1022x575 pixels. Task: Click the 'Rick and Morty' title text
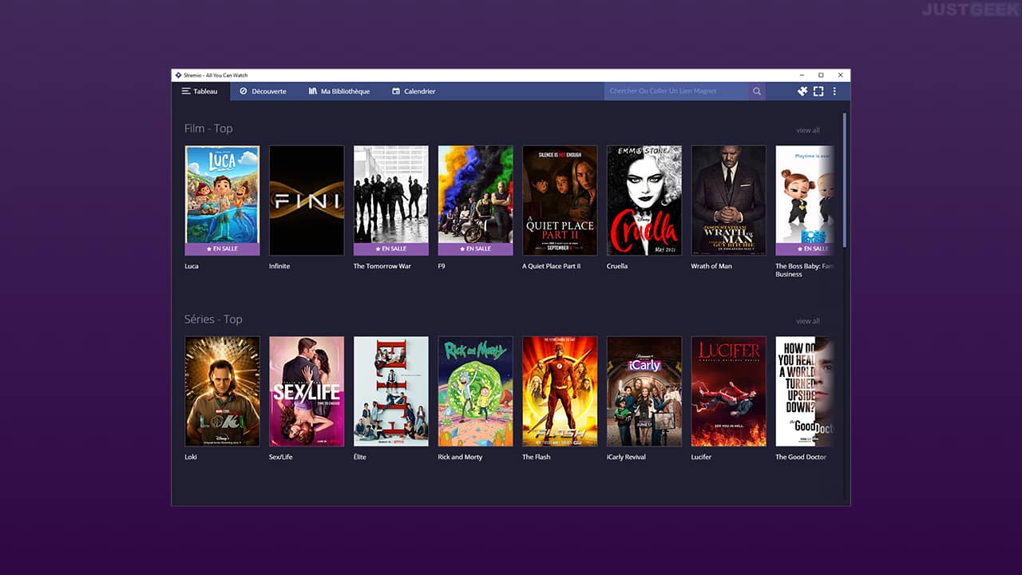461,457
